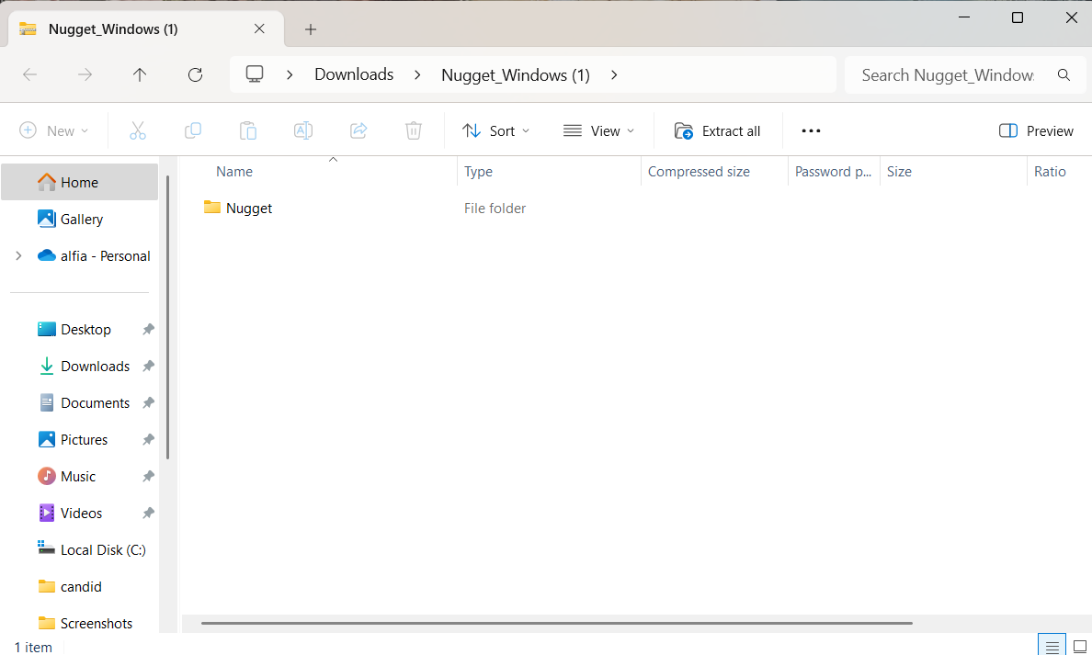Expand chevron after Downloads breadcrumb
The height and width of the screenshot is (655, 1092).
(417, 74)
